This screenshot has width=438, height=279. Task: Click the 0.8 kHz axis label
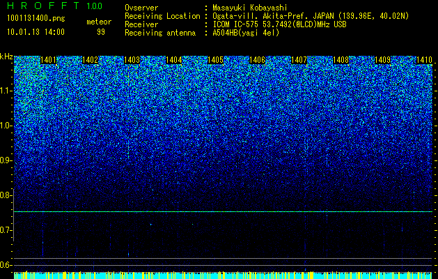click(6, 195)
